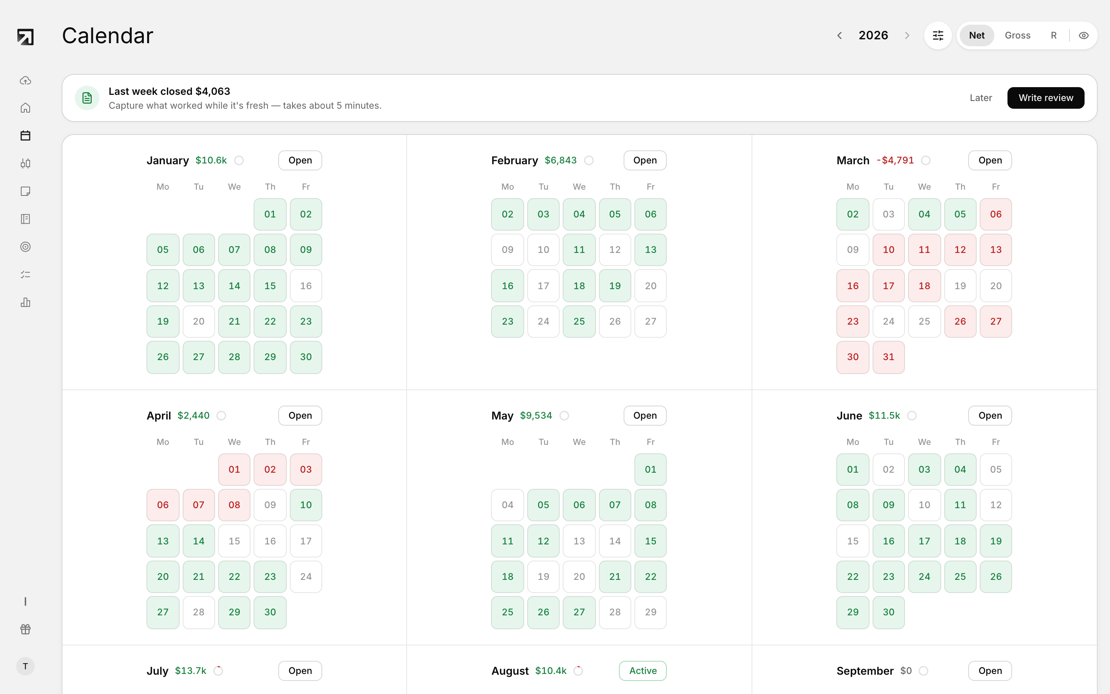Select June 10 day cell
The image size is (1110, 694).
point(924,505)
